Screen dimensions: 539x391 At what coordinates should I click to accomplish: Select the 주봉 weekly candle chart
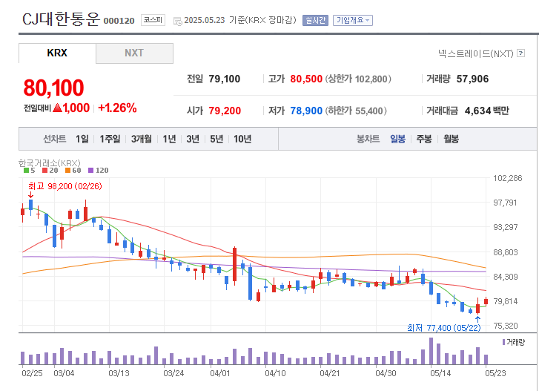(424, 139)
